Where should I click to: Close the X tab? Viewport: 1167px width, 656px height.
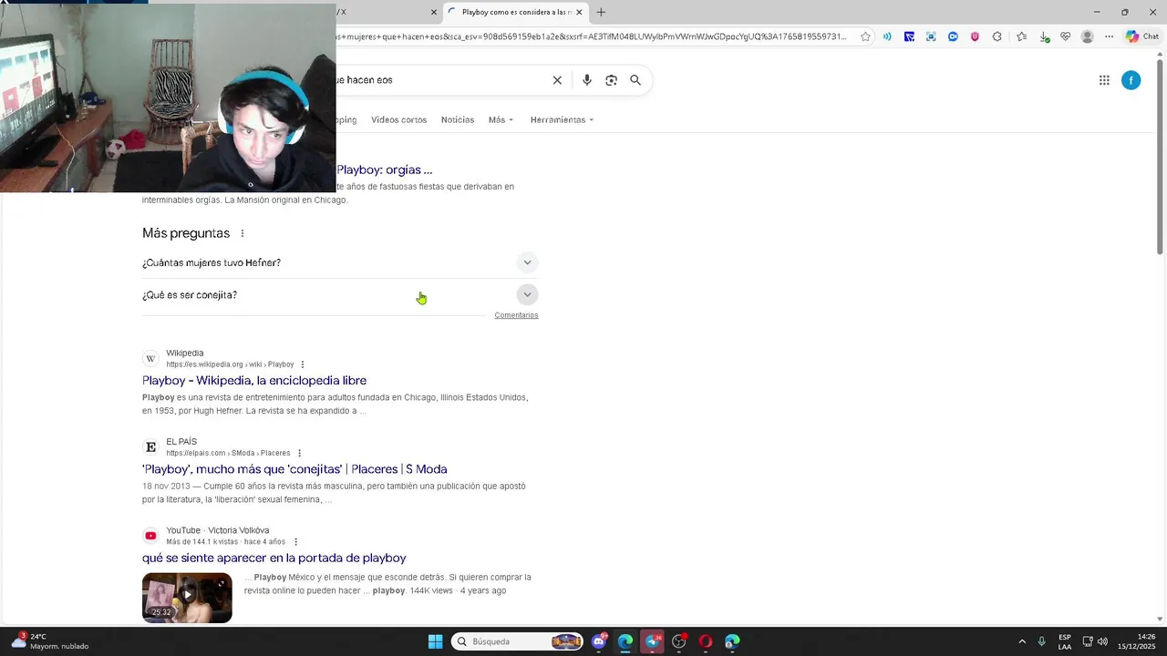click(x=434, y=12)
